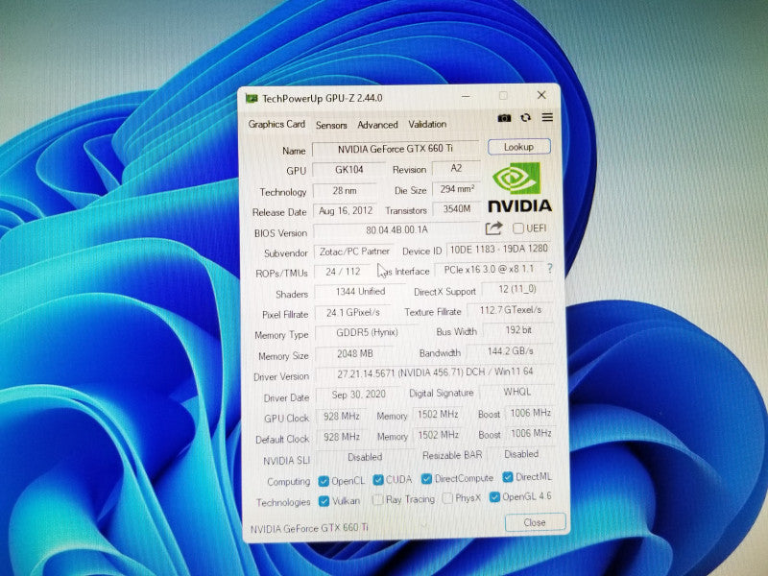Click the BIOS export share icon
This screenshot has height=576, width=768.
click(493, 228)
